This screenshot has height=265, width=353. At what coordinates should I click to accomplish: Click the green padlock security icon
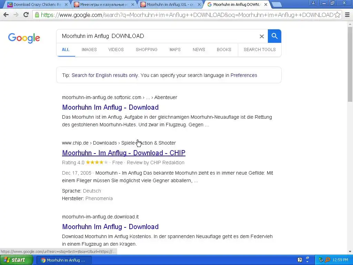[37, 15]
